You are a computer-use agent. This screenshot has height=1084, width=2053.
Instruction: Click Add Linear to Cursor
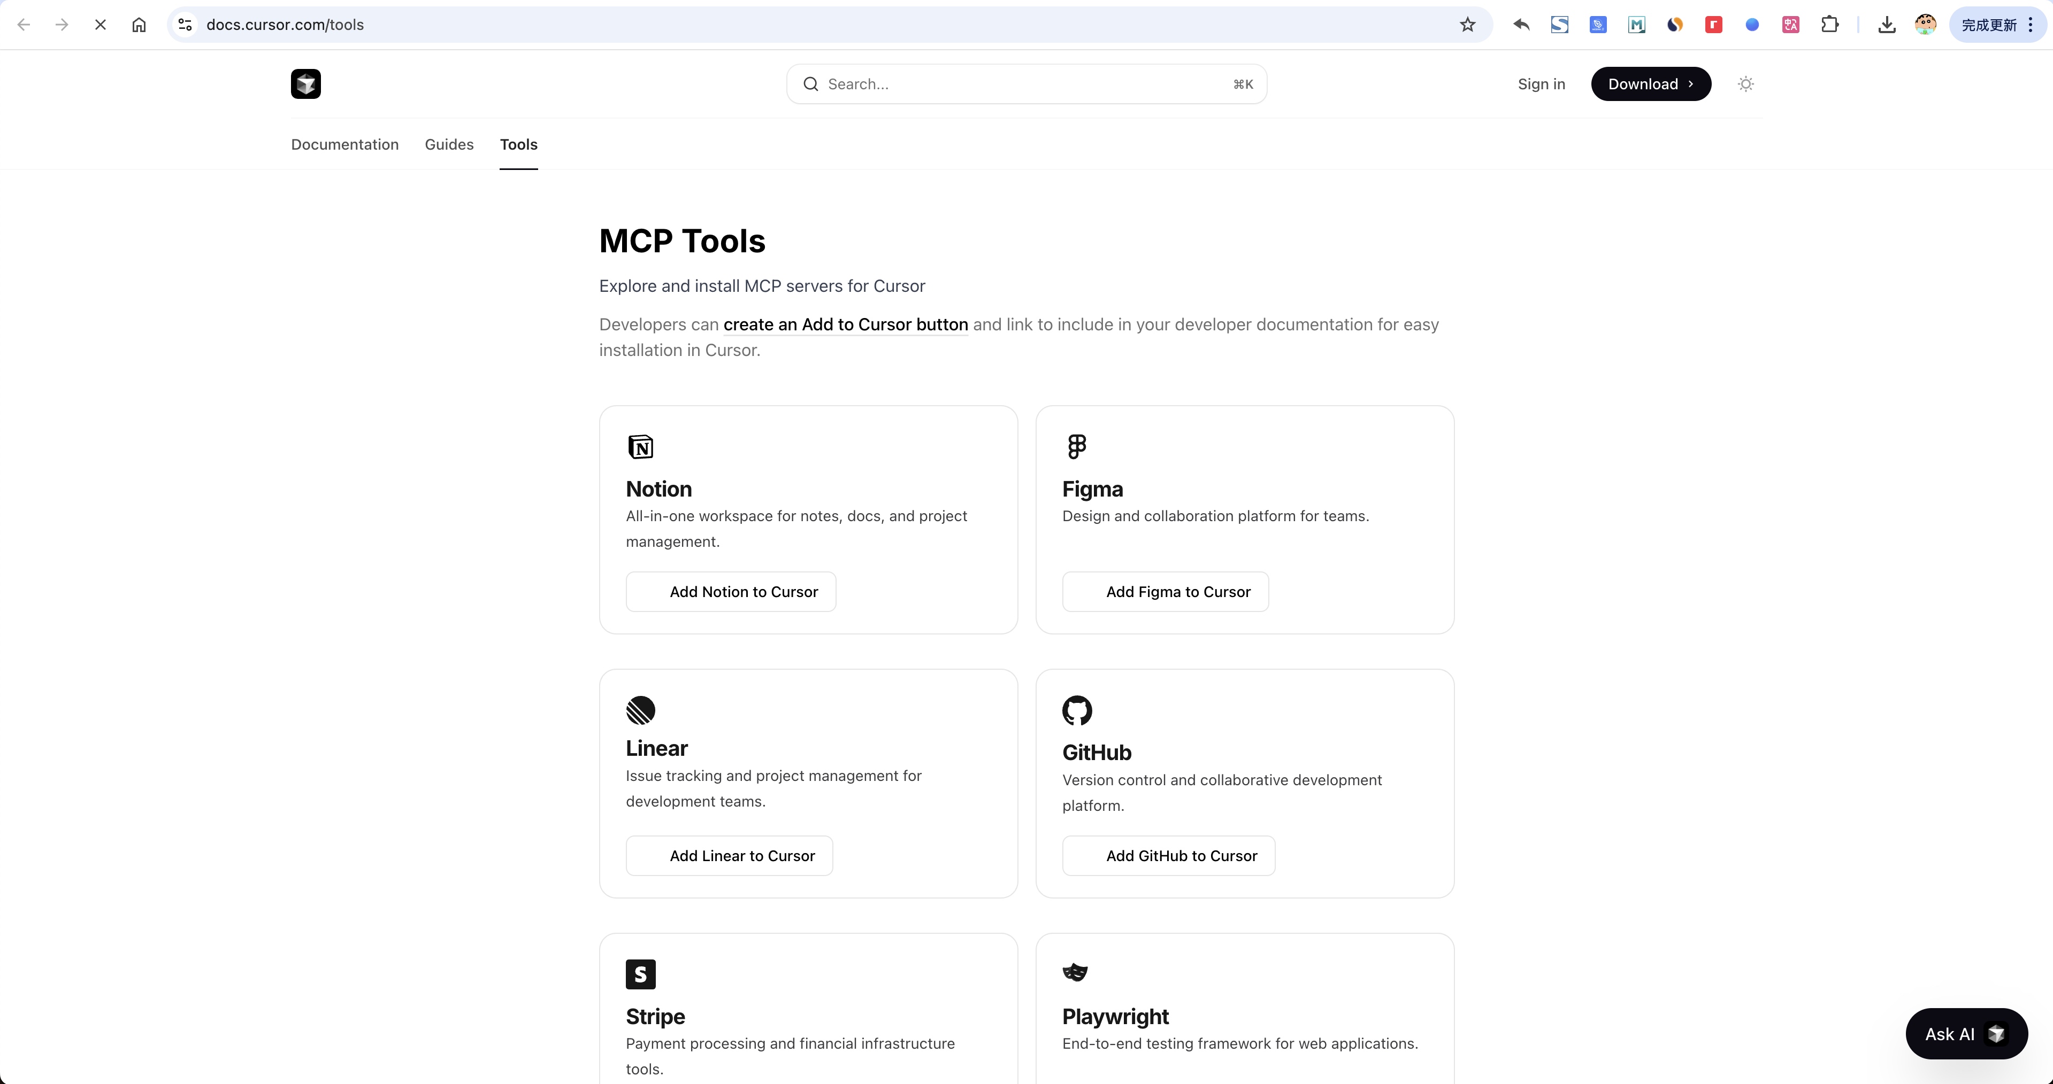(729, 855)
